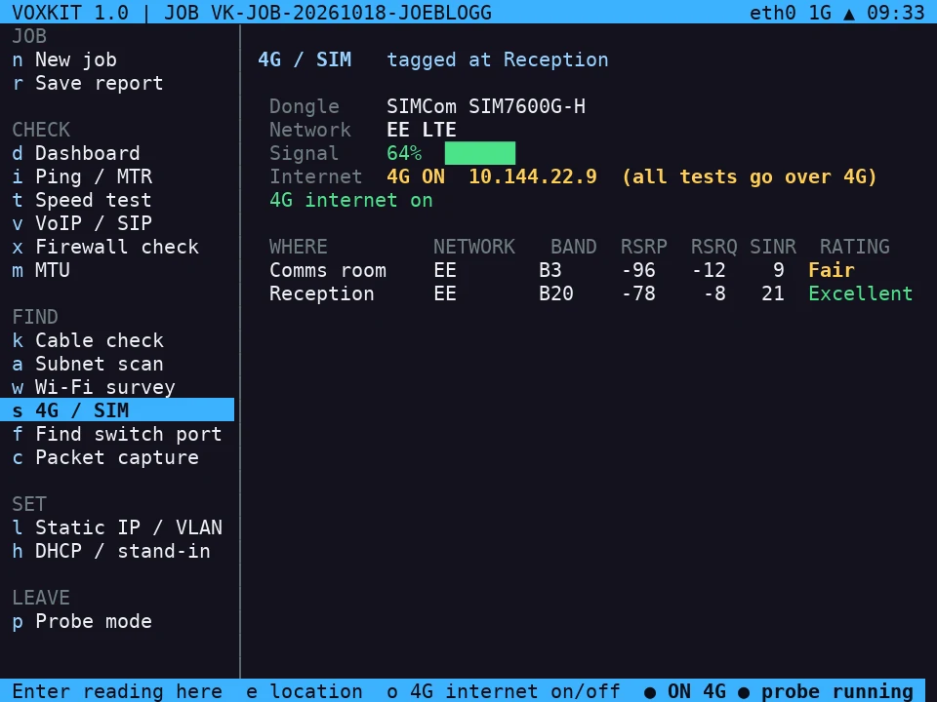
Task: Click the IP address 10.144.22.9
Action: (533, 176)
